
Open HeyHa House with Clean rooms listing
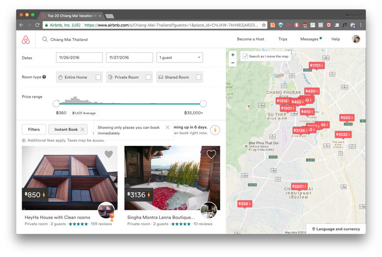point(57,217)
